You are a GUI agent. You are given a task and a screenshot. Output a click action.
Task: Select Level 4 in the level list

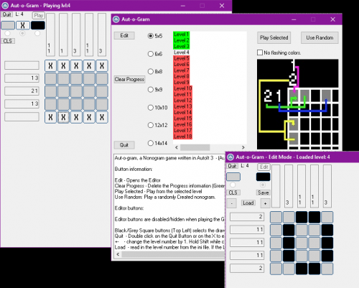point(182,52)
